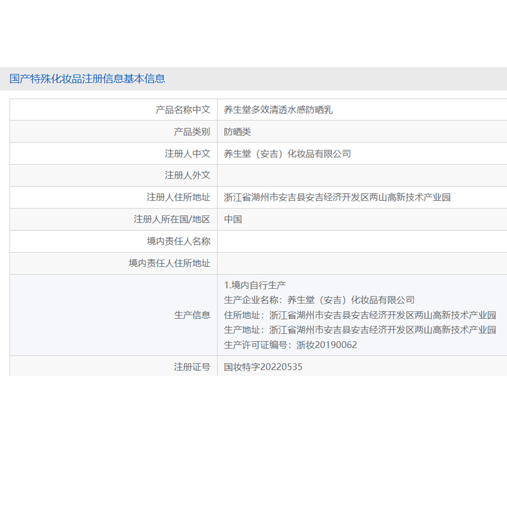
Task: Click the 生产许可证编号 浙妆20190062 line
Action: pos(291,345)
